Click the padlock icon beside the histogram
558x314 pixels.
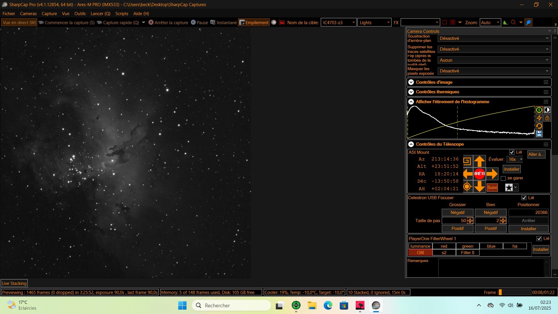point(547,118)
